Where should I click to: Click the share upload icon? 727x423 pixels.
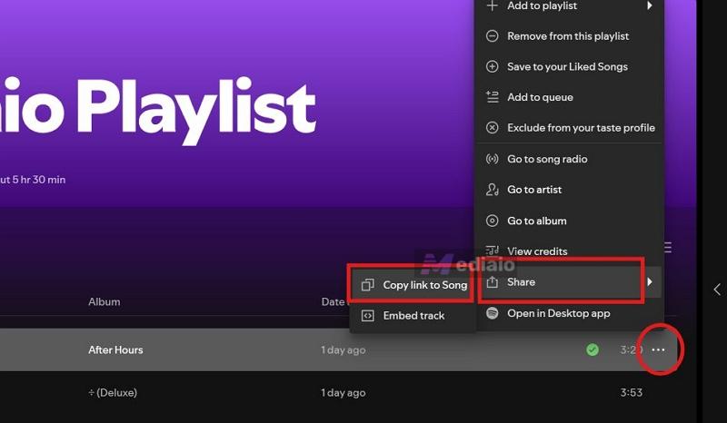492,281
